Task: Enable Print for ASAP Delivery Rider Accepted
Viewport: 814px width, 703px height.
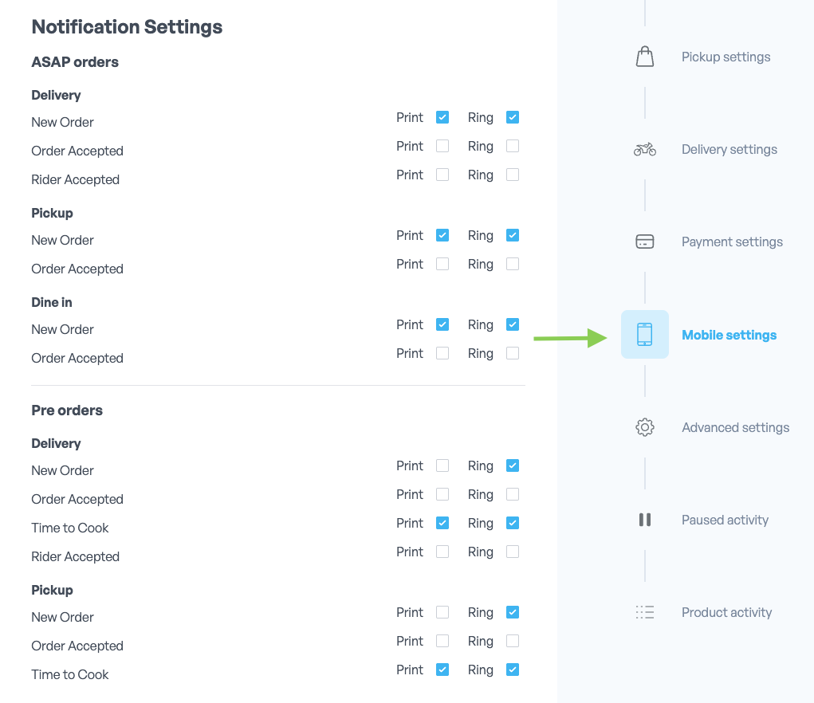Action: point(442,175)
